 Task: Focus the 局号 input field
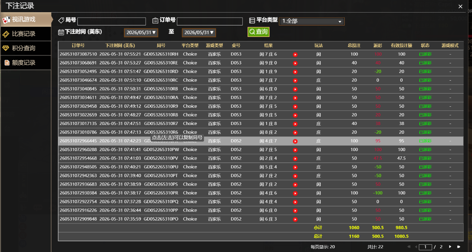[112, 21]
